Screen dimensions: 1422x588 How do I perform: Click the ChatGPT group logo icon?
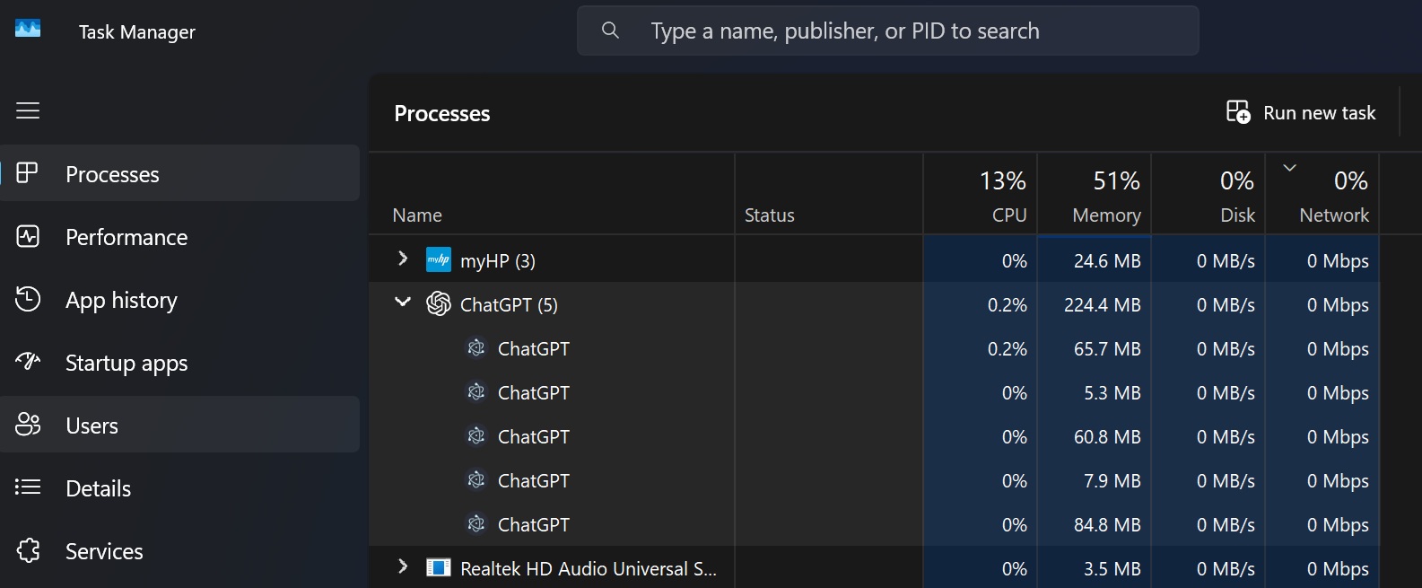coord(439,304)
